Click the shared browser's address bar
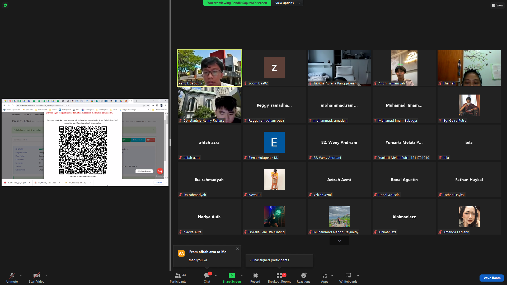The height and width of the screenshot is (285, 507). 79,106
